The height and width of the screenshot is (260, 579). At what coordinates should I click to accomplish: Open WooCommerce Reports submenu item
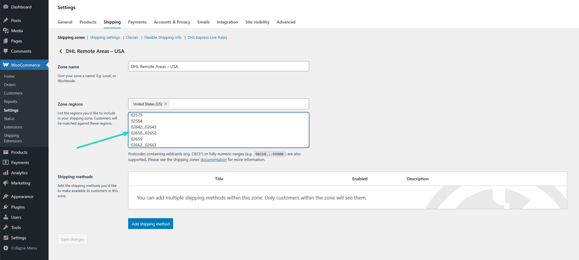click(11, 101)
